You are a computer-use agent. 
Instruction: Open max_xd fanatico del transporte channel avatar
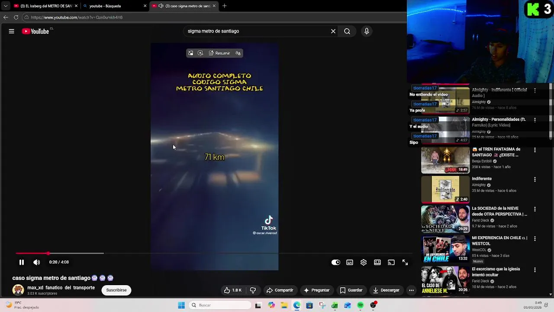click(18, 290)
